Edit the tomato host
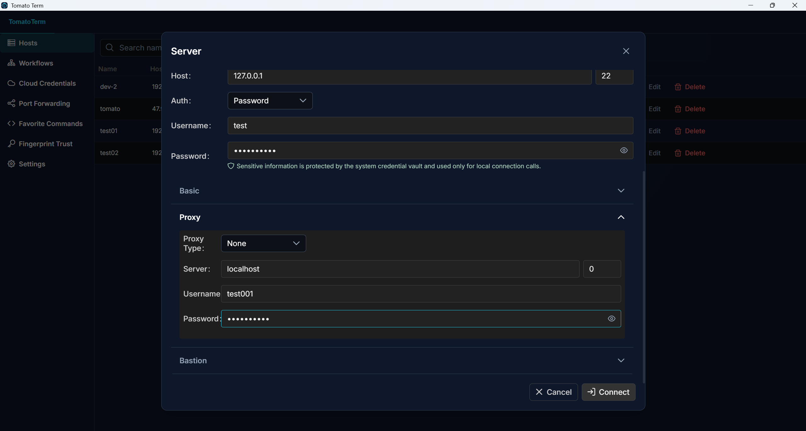 [655, 109]
